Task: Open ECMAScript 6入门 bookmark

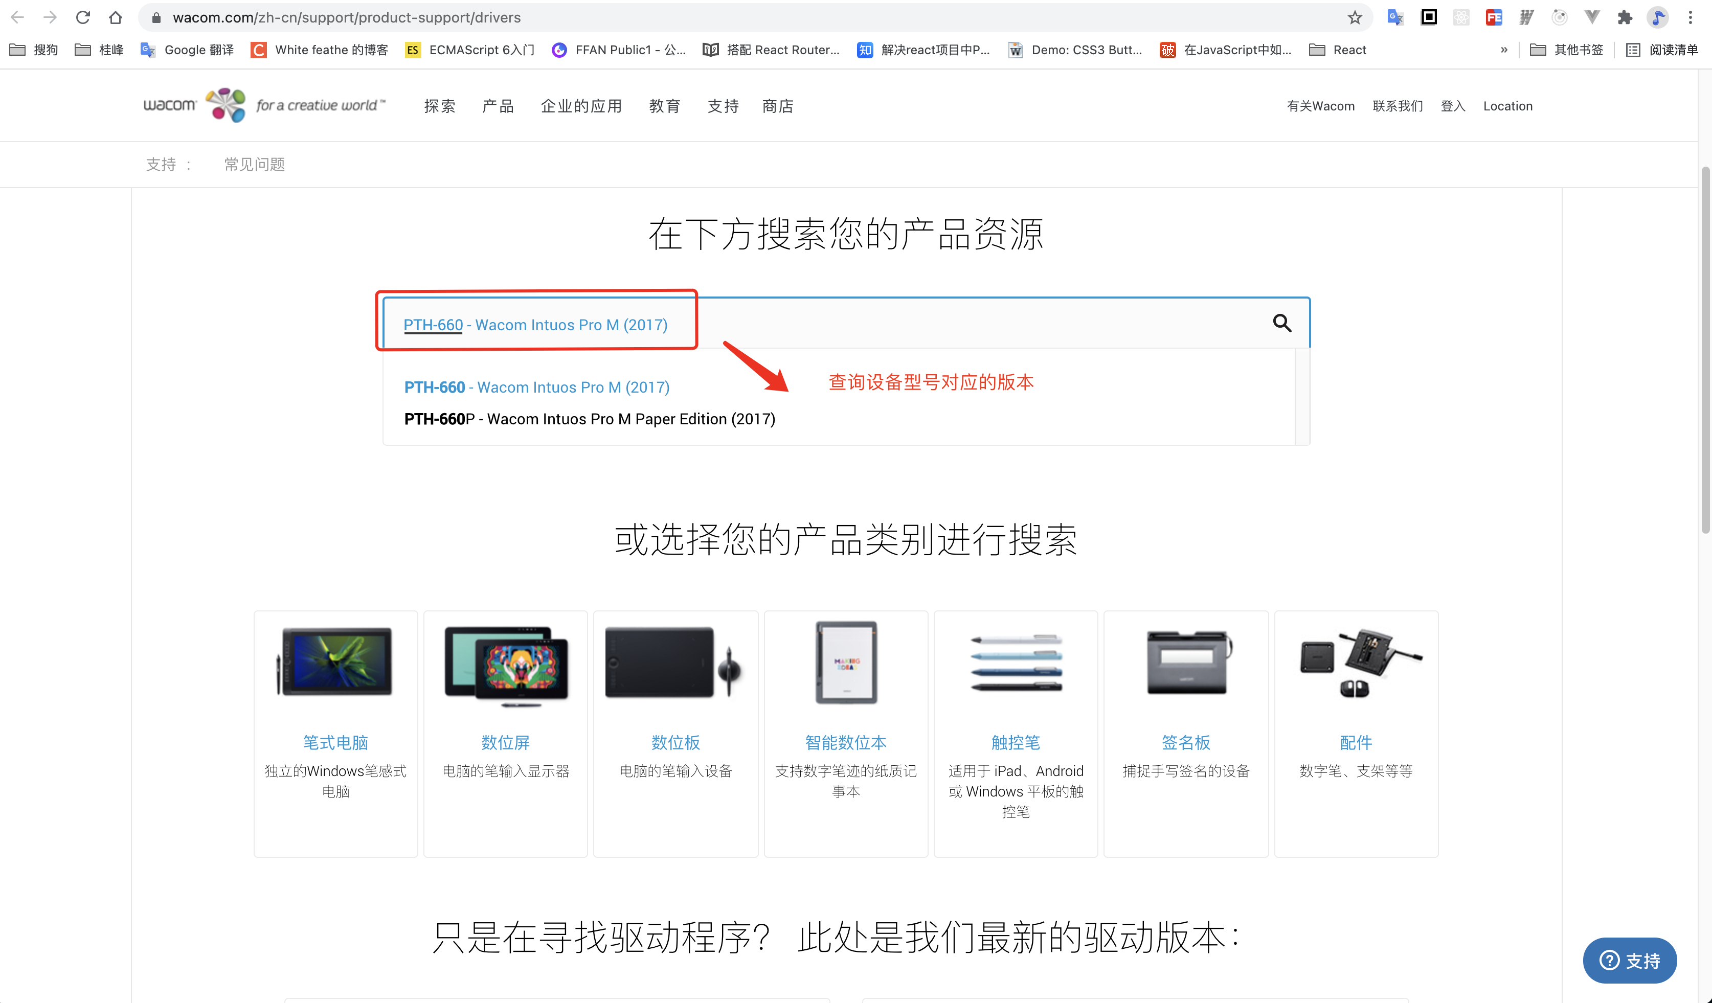Action: [469, 50]
